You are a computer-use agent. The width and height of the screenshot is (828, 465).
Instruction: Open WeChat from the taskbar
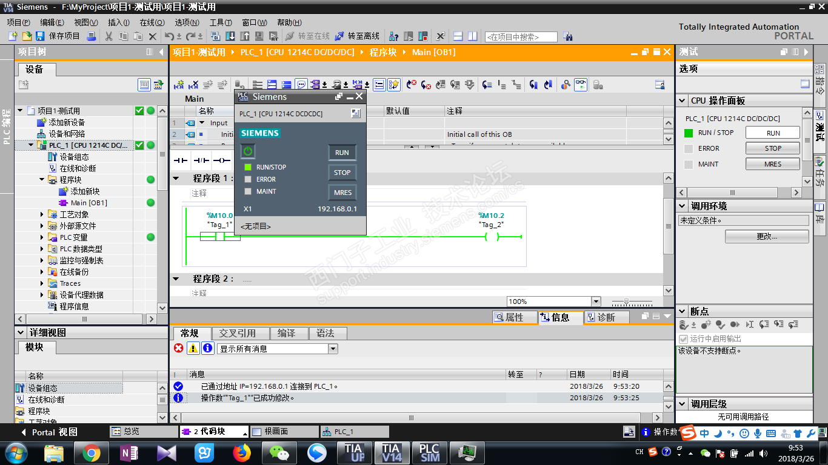[279, 452]
